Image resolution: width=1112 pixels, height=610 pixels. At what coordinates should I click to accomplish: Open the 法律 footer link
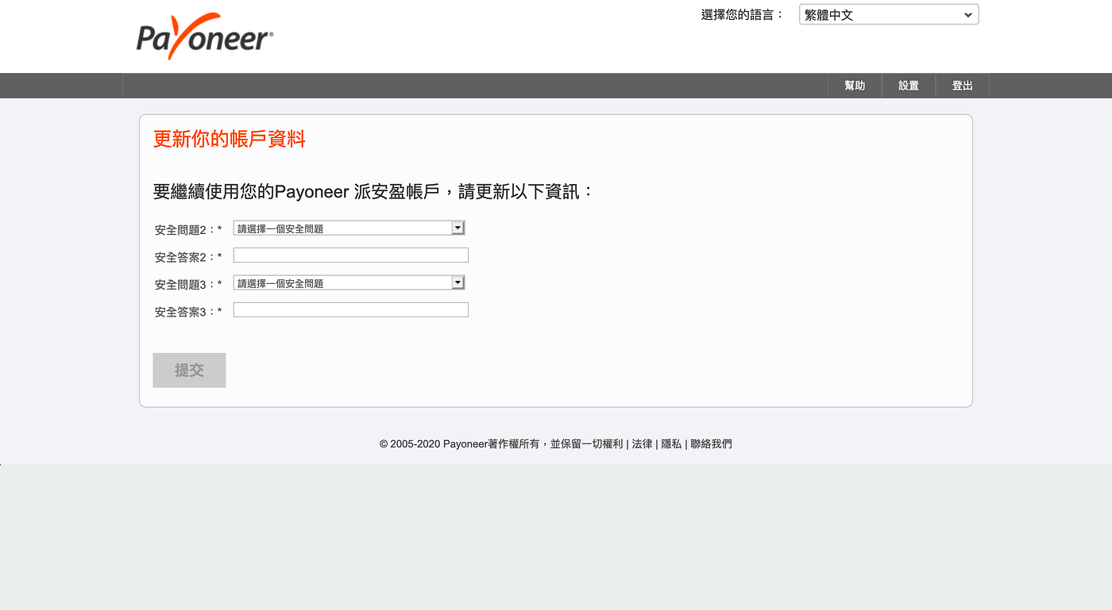642,444
